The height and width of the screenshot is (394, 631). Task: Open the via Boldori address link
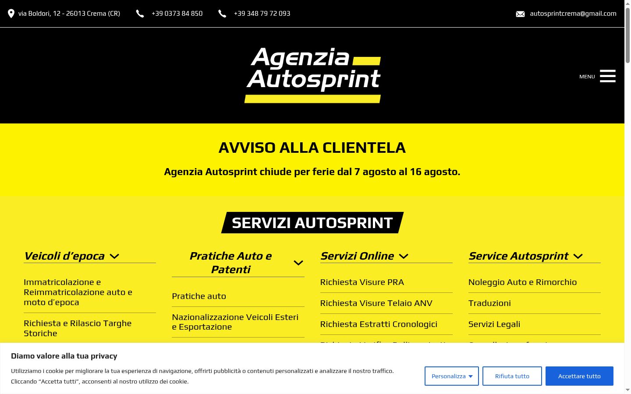tap(69, 14)
